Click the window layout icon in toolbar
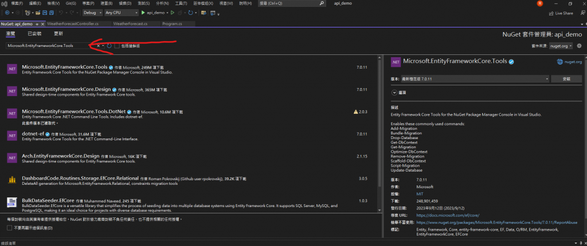This screenshot has width=587, height=246. click(213, 13)
